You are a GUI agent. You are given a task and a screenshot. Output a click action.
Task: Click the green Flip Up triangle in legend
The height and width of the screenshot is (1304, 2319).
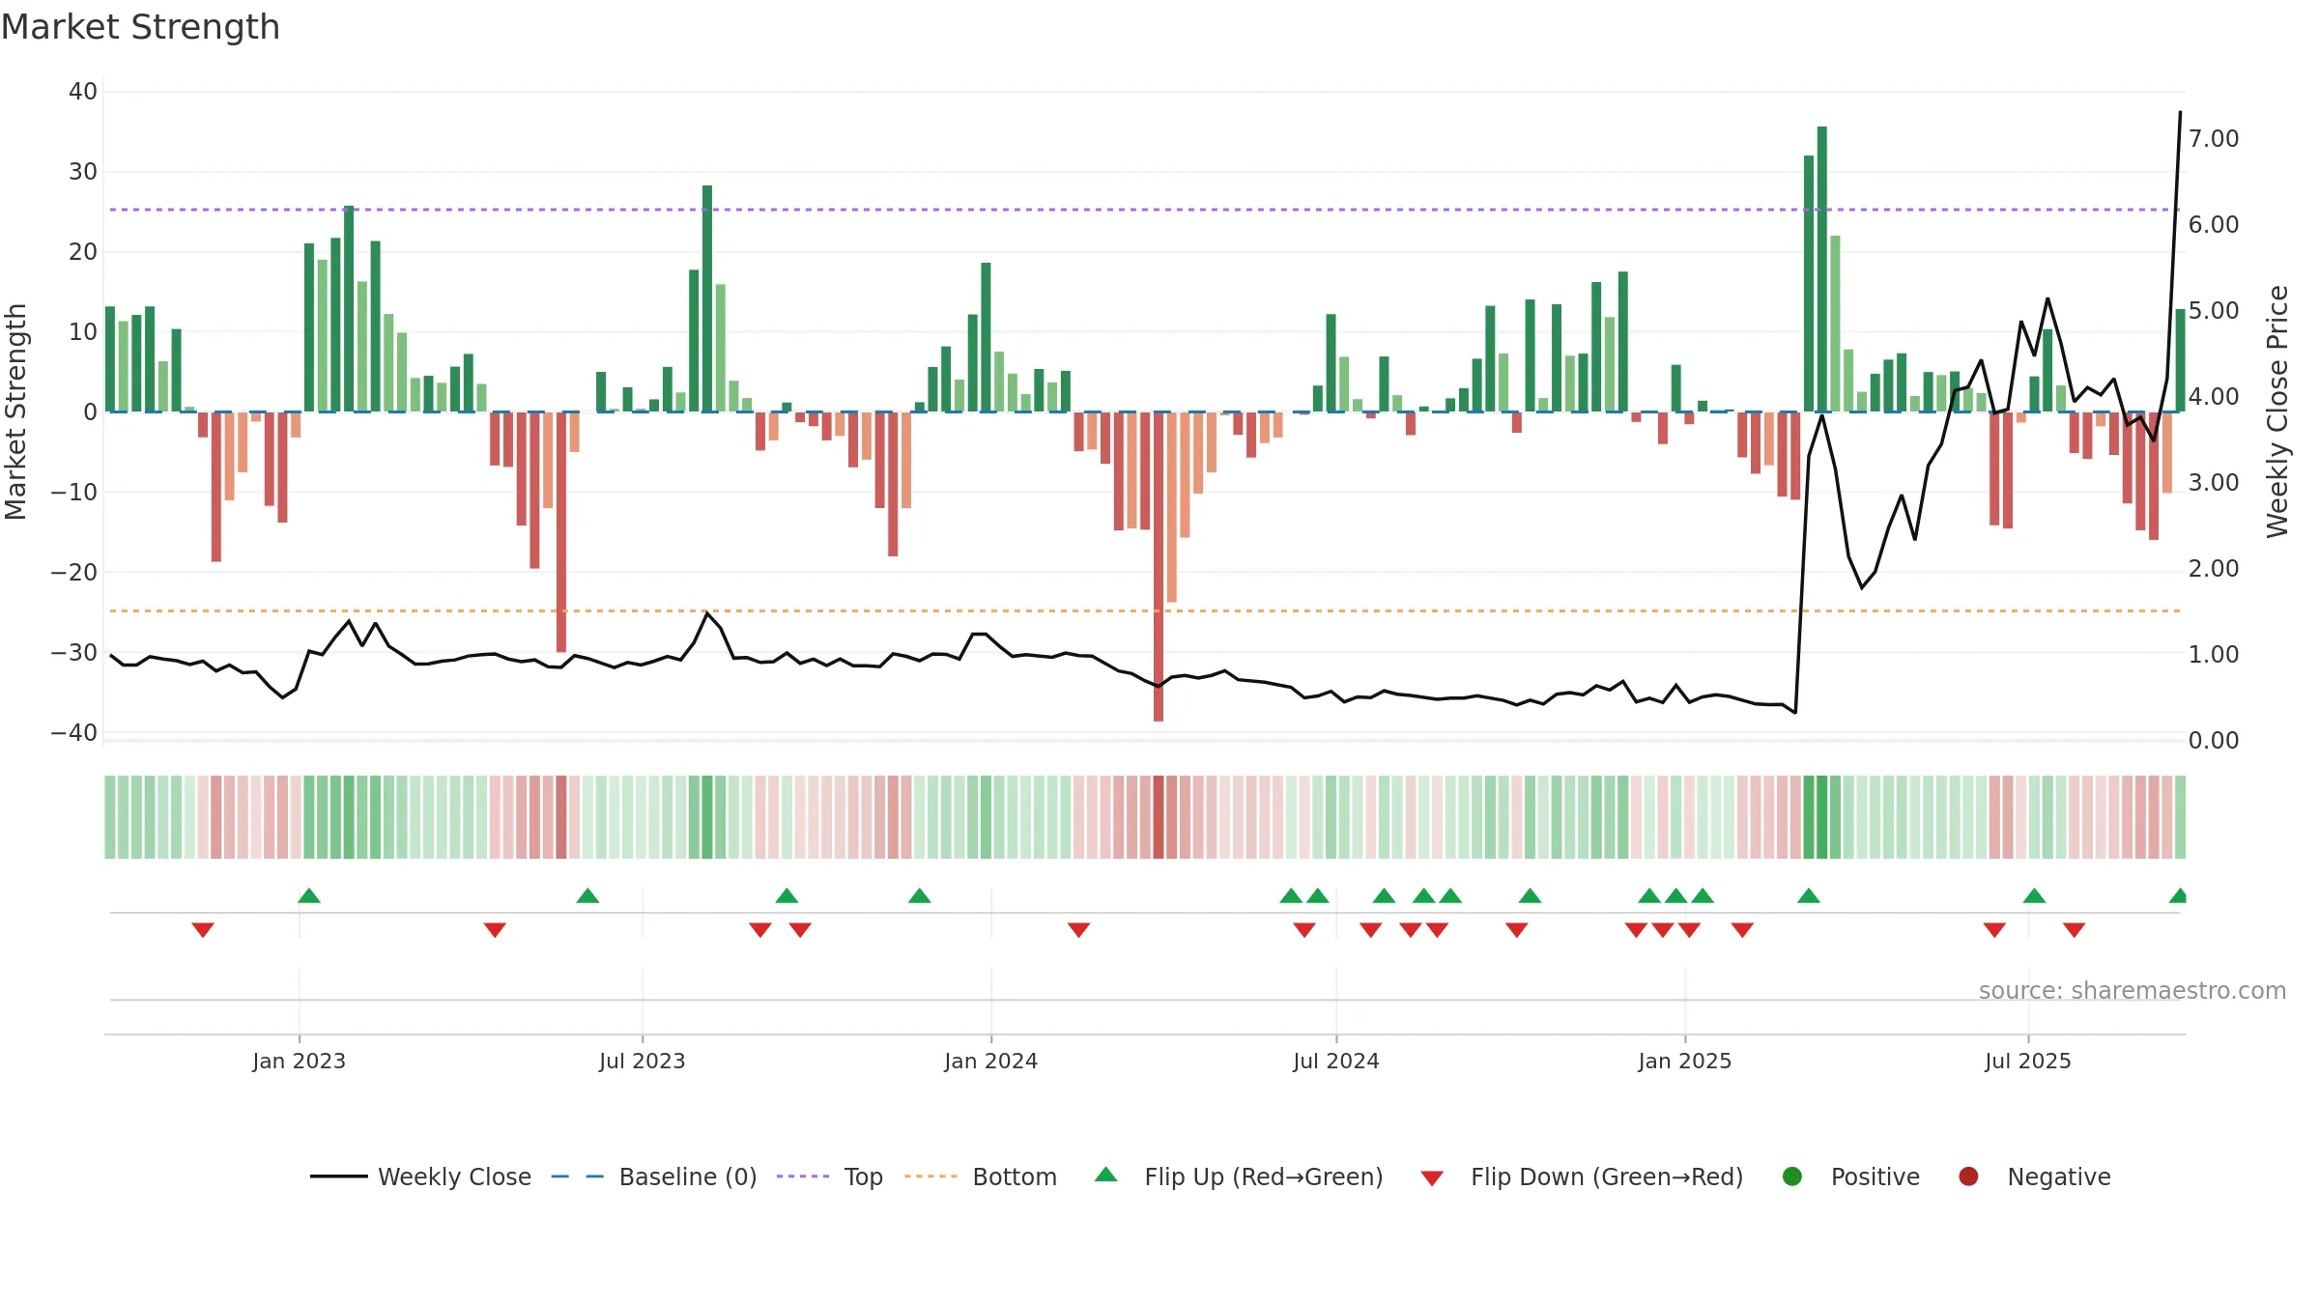tap(1106, 1175)
